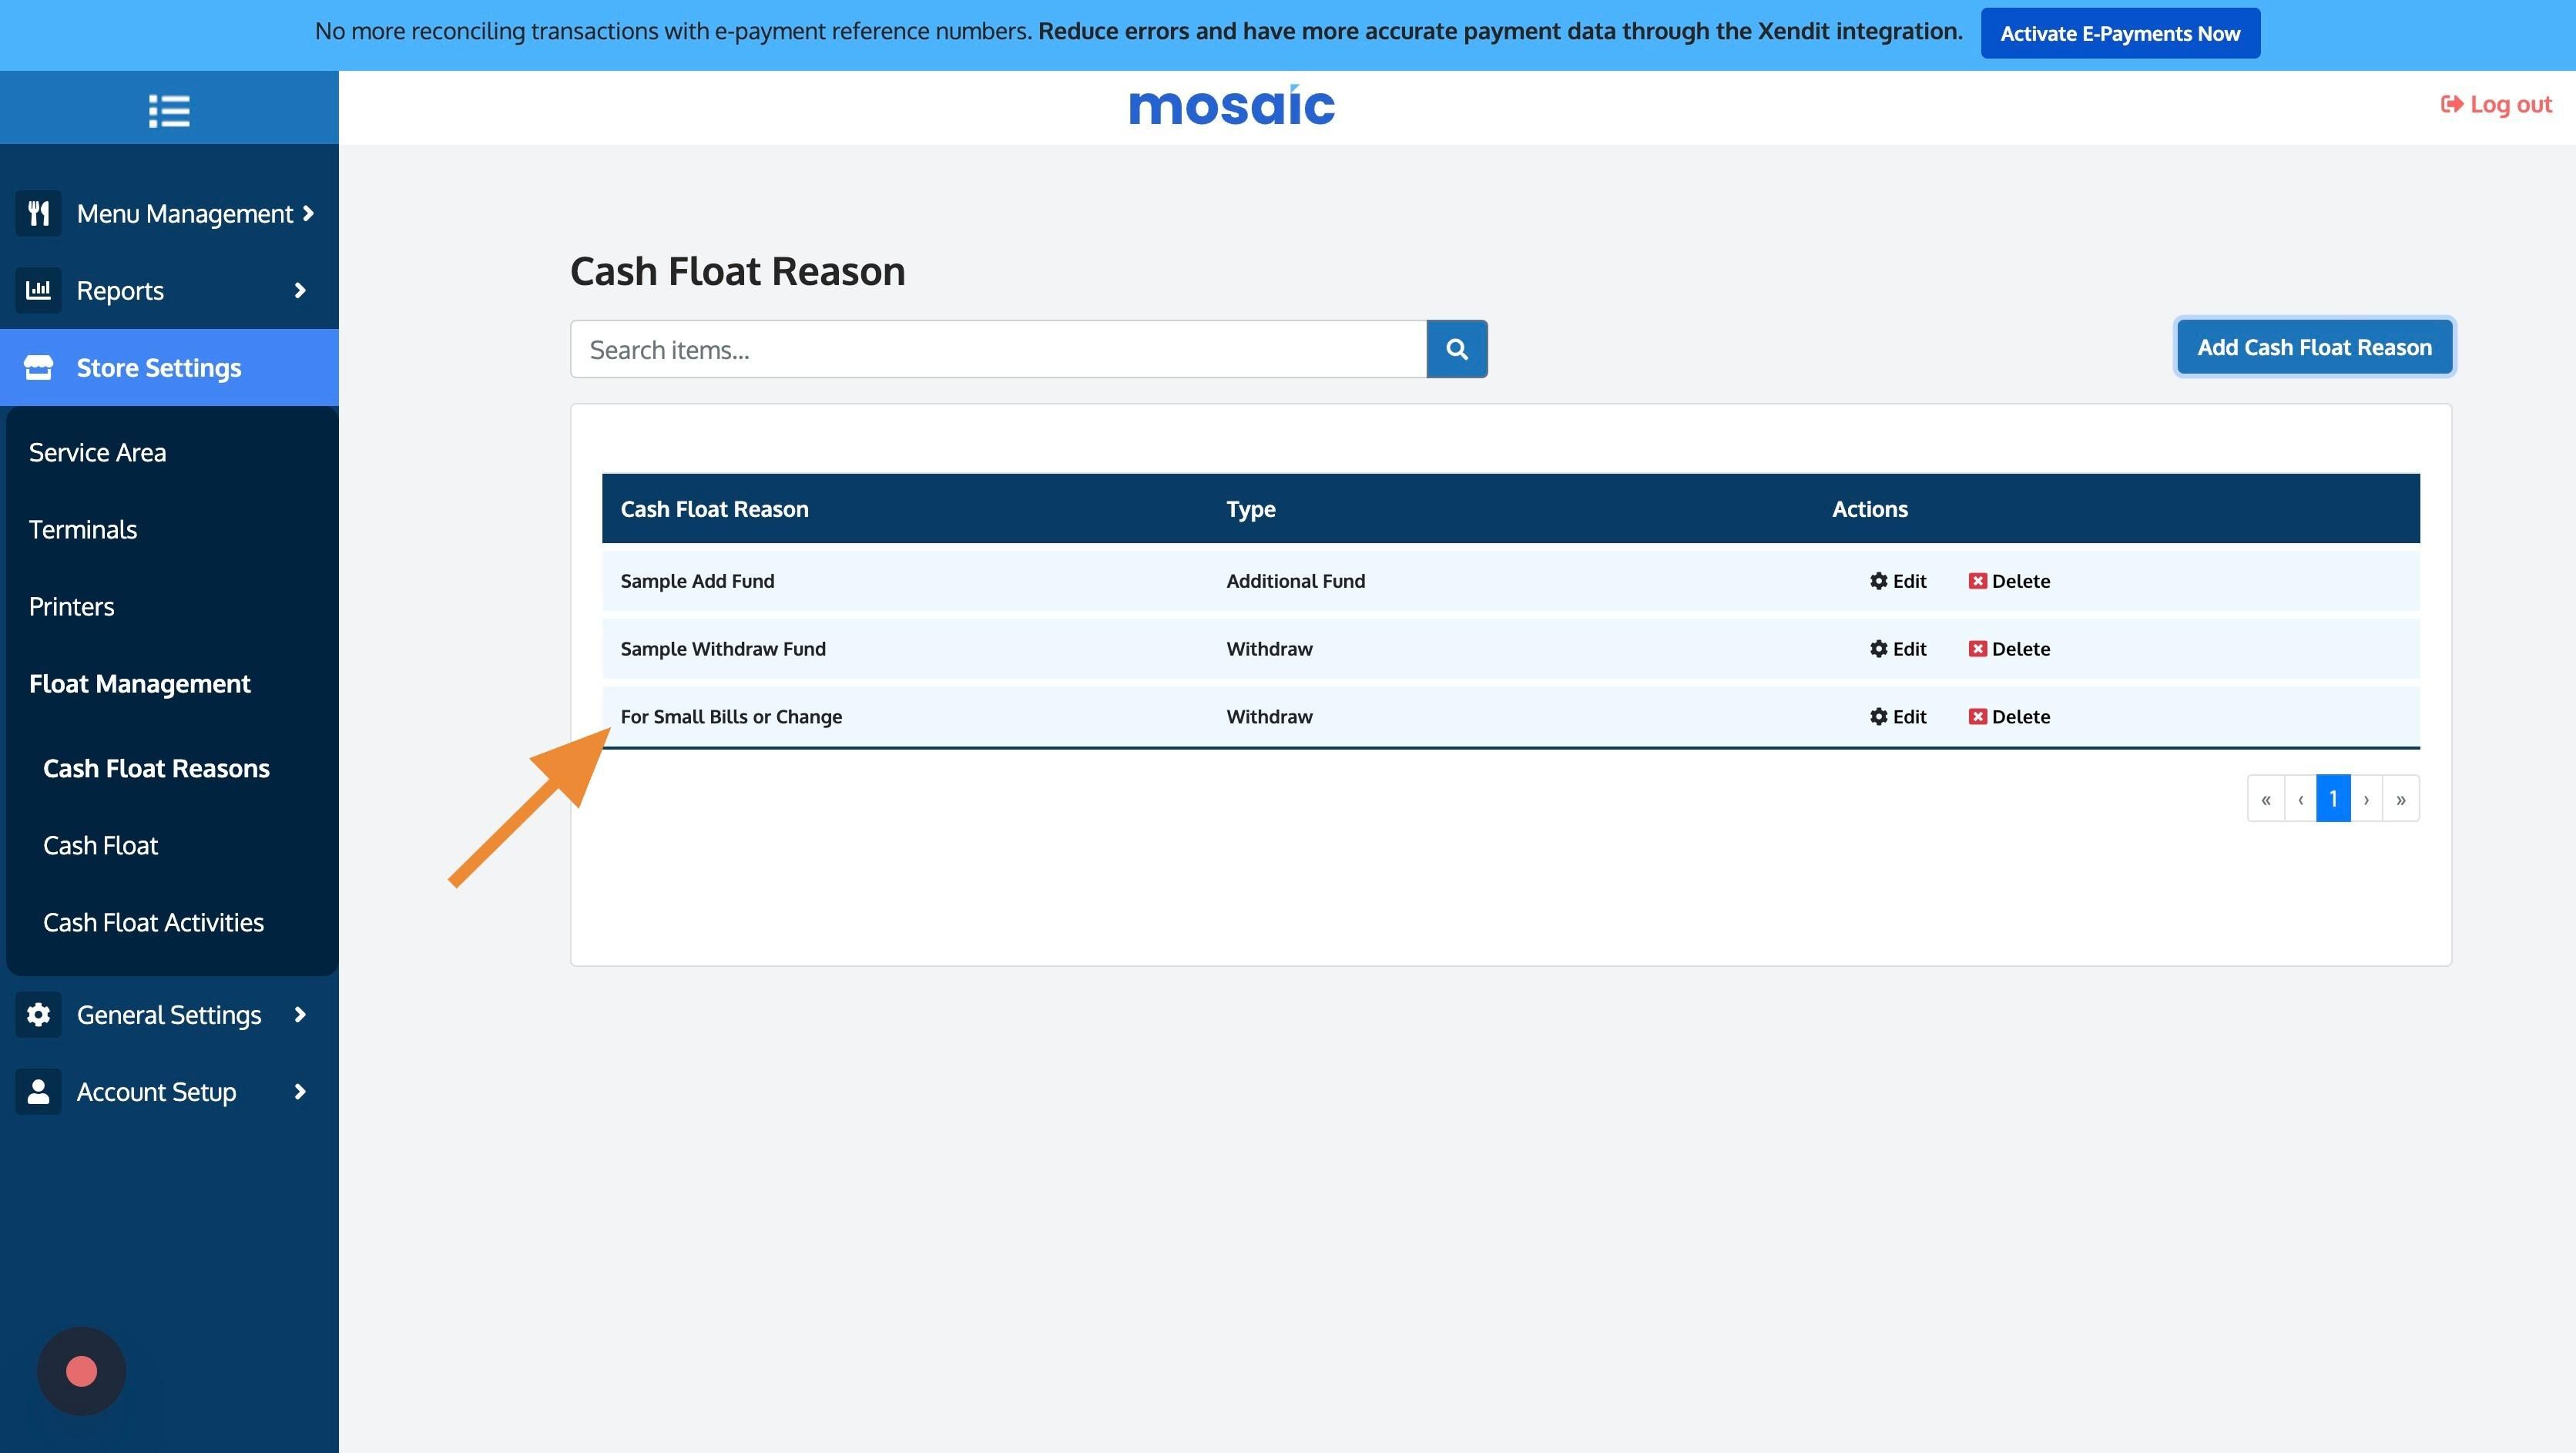
Task: Click the Account Setup person icon
Action: click(x=38, y=1091)
